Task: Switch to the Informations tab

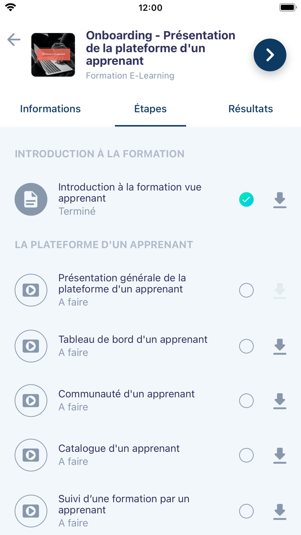Action: 50,109
